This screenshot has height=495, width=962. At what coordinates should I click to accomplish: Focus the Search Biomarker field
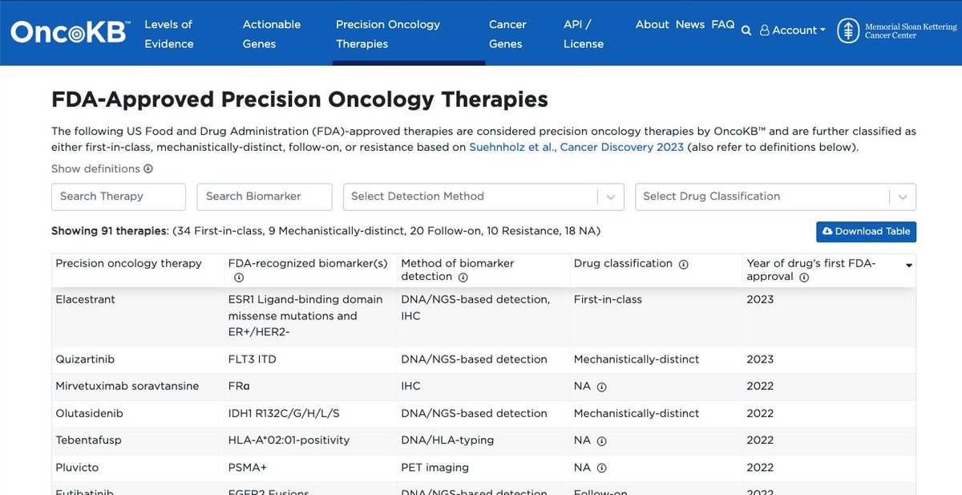265,197
